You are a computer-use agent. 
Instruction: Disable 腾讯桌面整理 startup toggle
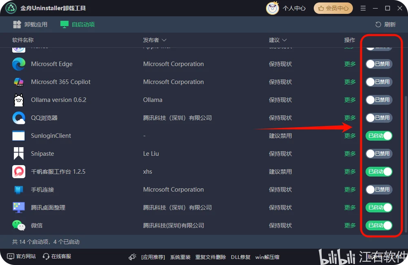(x=379, y=208)
